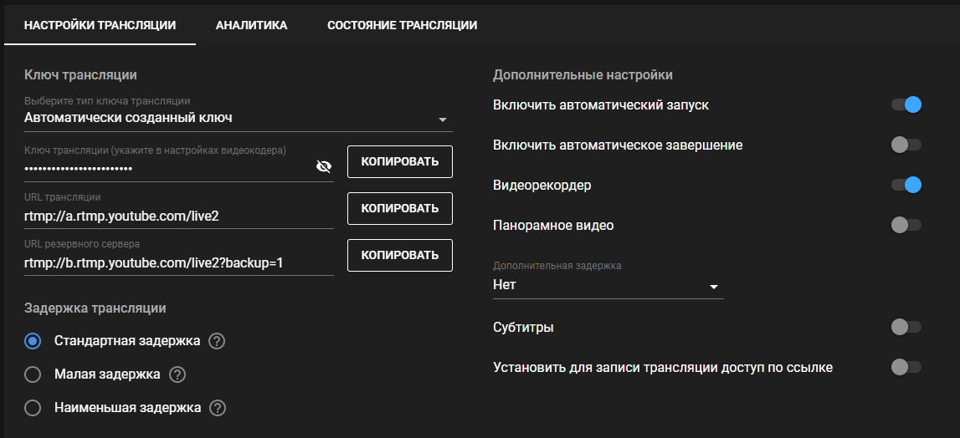Open the Состояние трансляции tab

pos(403,25)
